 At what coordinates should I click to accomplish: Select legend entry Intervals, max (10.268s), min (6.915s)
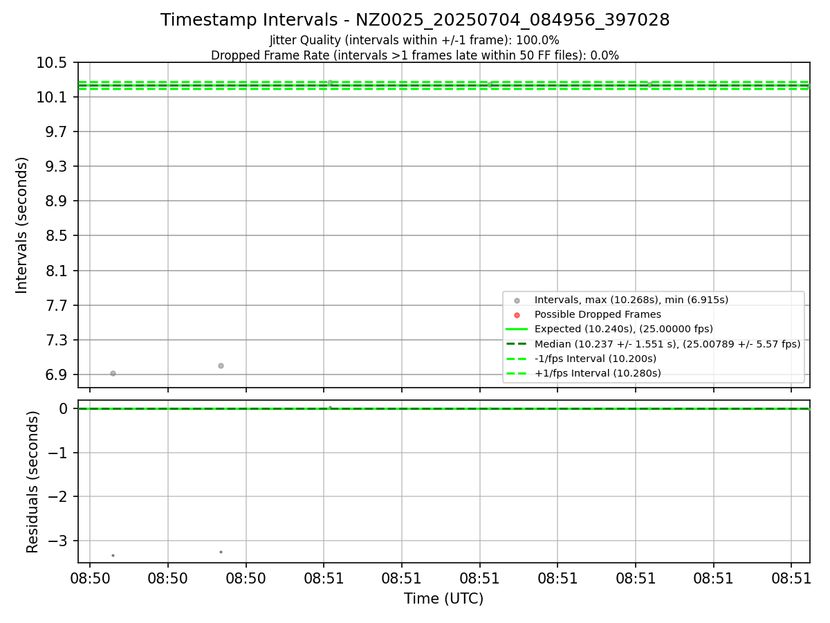coord(631,300)
